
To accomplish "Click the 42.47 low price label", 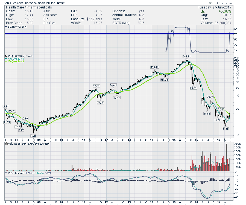I will [x=117, y=98].
